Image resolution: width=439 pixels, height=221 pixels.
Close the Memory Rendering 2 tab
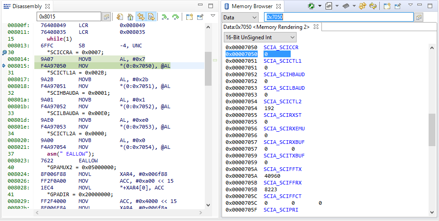tap(316, 27)
